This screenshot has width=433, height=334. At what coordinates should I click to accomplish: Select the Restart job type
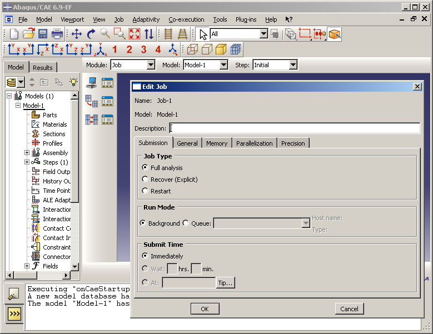tap(145, 191)
